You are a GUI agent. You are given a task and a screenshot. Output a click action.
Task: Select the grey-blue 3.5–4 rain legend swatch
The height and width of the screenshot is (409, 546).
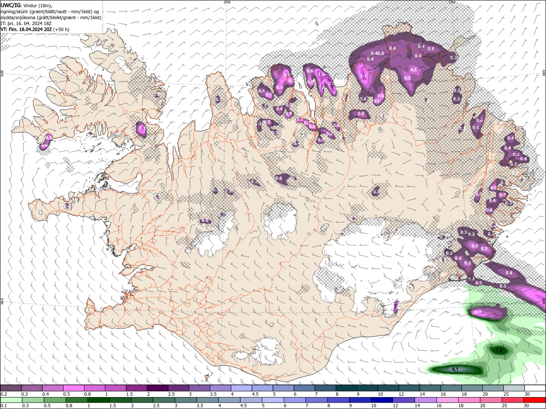(x=207, y=400)
